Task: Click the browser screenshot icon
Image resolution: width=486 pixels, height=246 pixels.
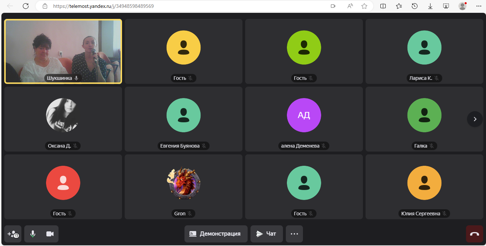Action: (446, 6)
